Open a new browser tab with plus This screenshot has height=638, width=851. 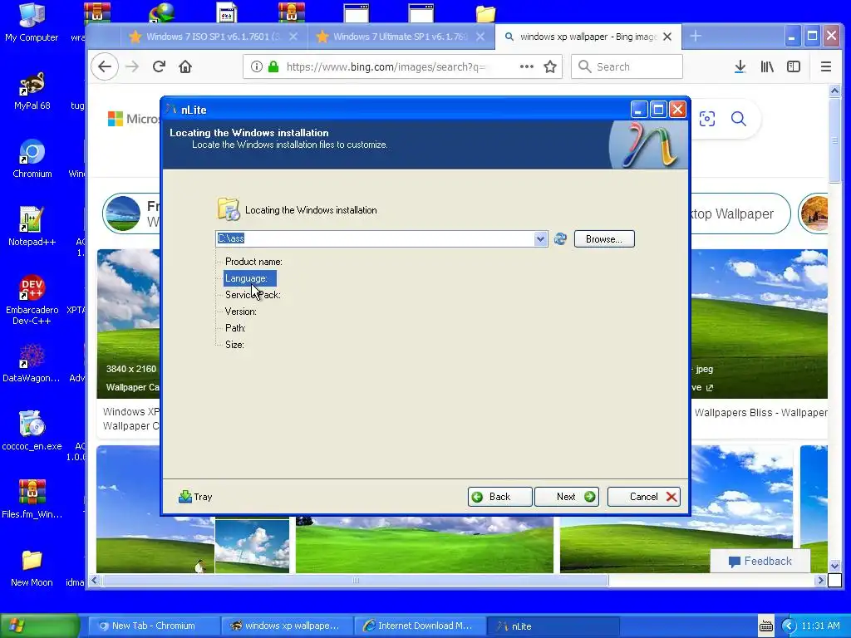(x=696, y=37)
